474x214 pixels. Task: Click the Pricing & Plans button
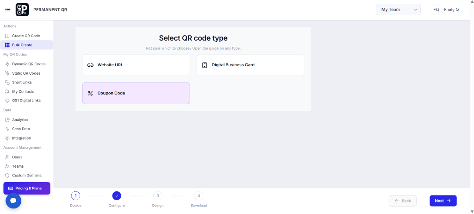click(x=26, y=188)
